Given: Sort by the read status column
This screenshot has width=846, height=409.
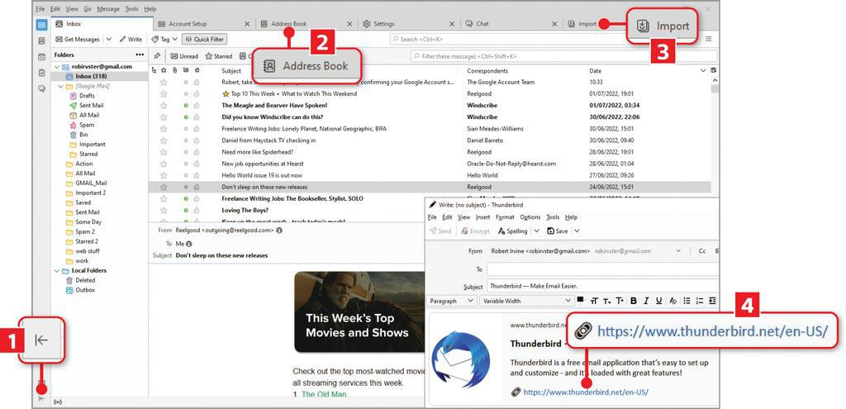Looking at the screenshot, I should coord(186,71).
